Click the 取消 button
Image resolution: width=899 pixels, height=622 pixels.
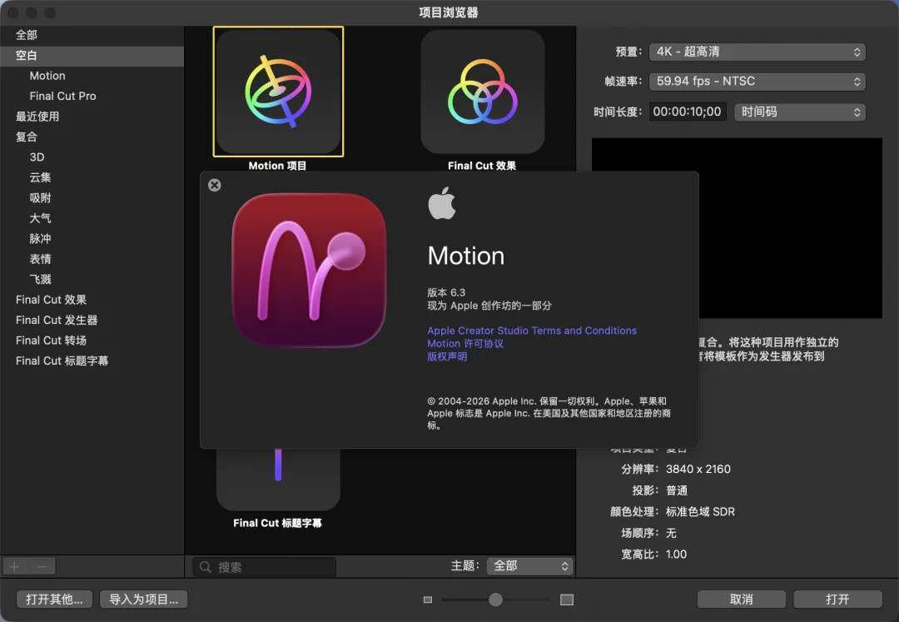tap(741, 600)
